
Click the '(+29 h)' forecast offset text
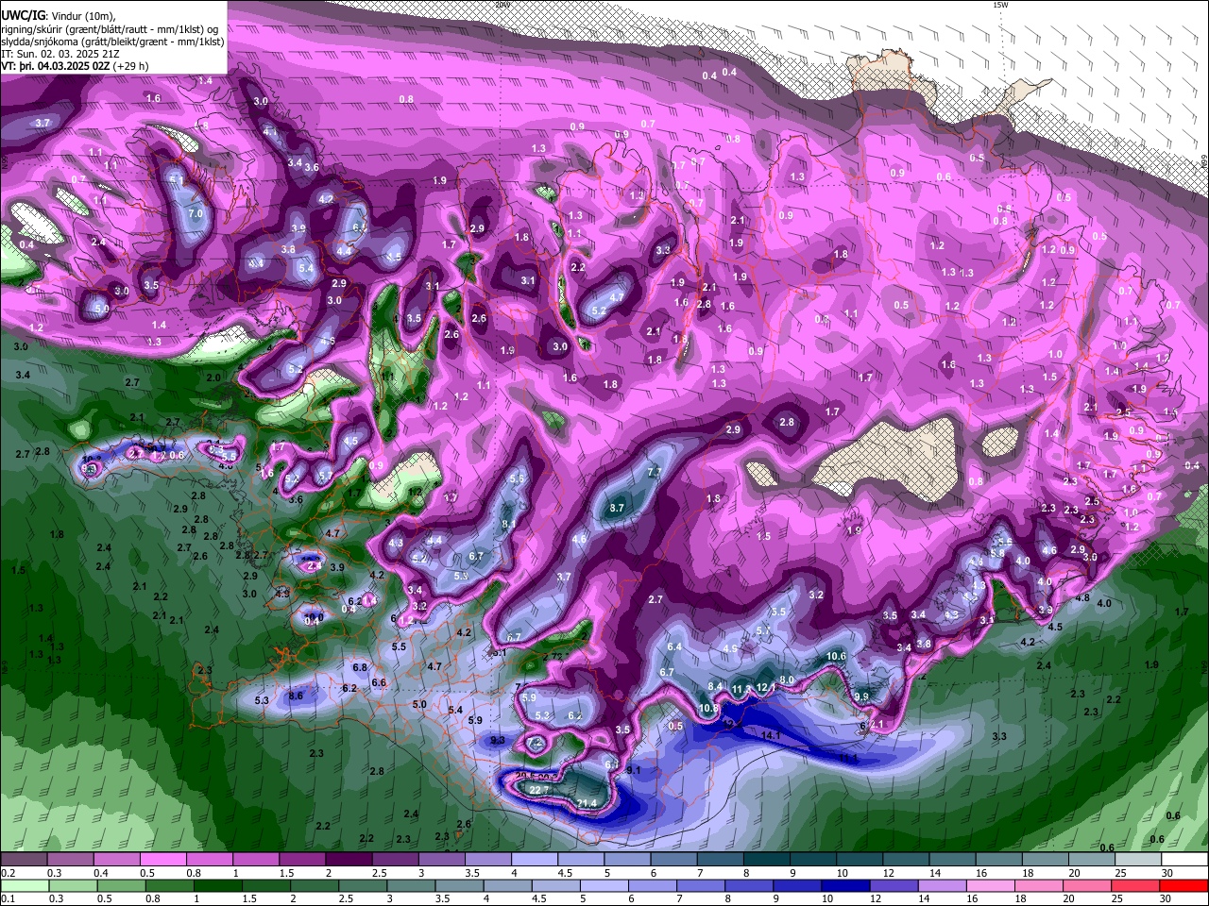[x=131, y=66]
